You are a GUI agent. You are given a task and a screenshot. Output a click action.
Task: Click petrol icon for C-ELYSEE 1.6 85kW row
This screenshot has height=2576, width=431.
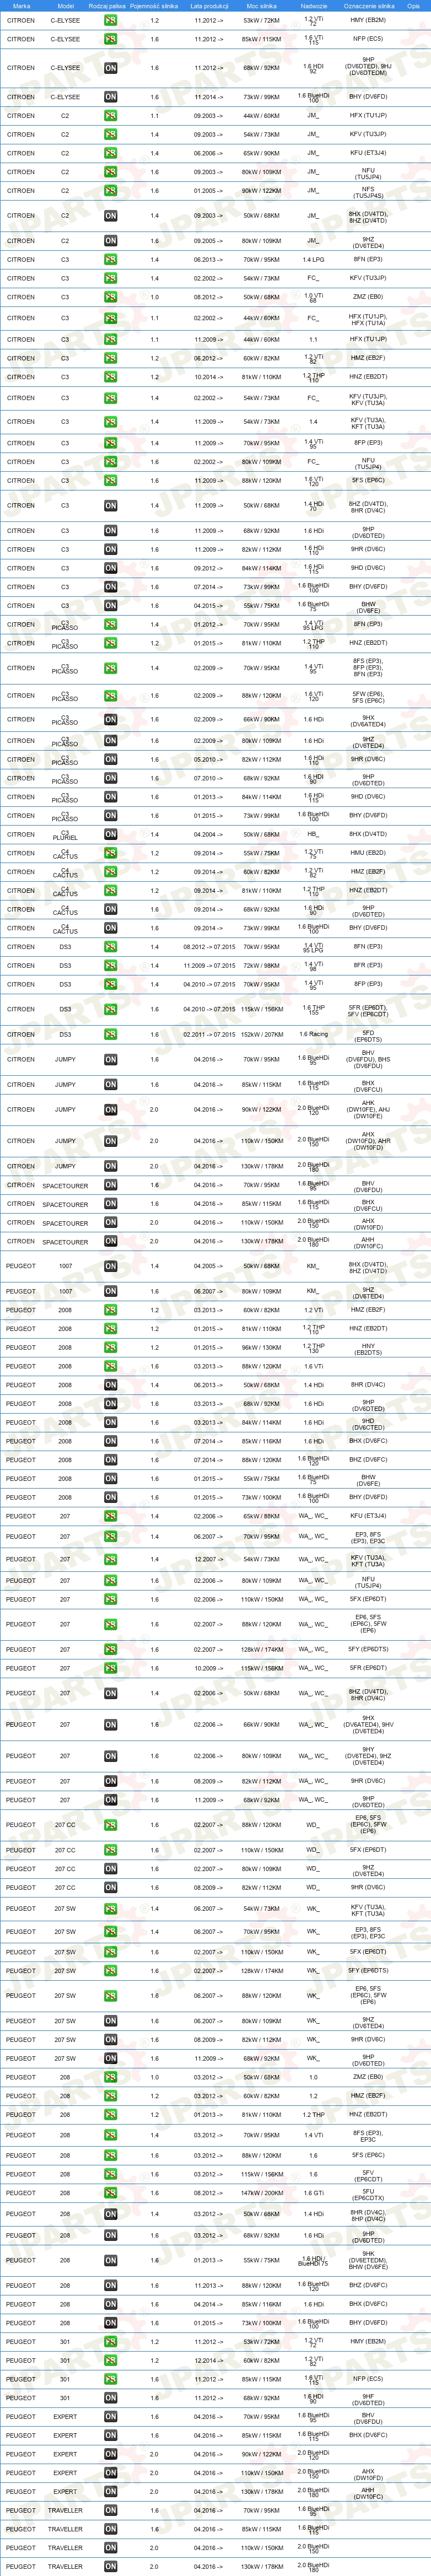110,39
